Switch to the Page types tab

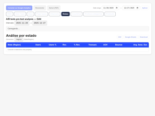(x=41, y=14)
